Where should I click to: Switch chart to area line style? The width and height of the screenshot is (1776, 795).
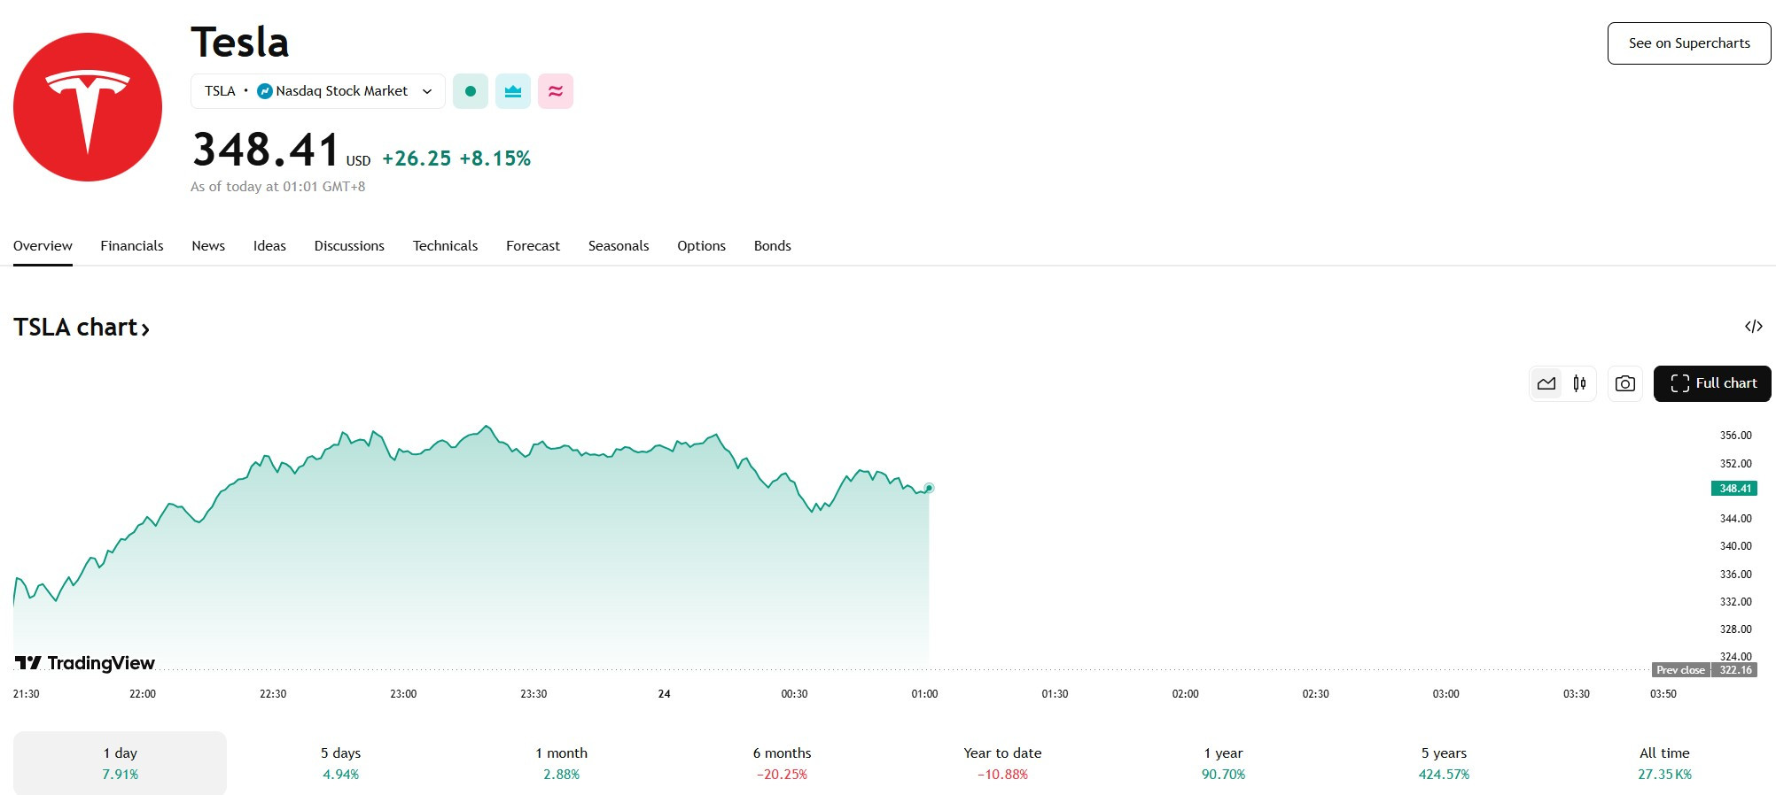[1546, 383]
